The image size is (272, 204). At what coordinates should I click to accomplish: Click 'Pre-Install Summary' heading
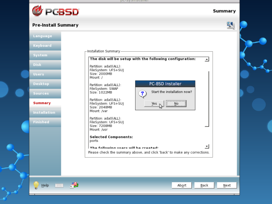55,25
